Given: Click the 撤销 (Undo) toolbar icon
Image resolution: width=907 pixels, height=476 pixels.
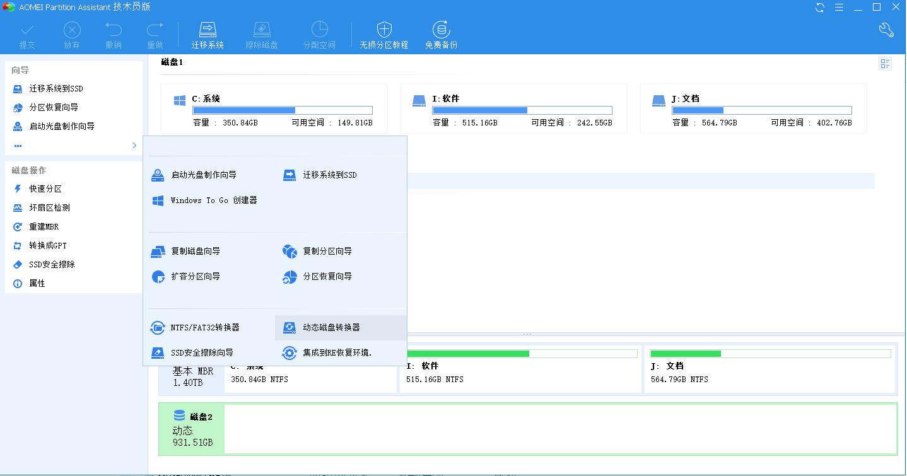Looking at the screenshot, I should click(x=114, y=34).
